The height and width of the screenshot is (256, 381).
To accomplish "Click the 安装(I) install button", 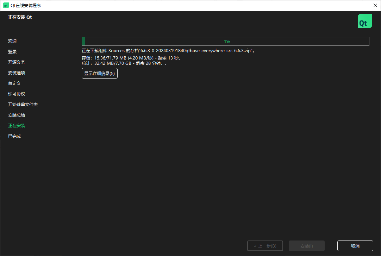I will (306, 245).
